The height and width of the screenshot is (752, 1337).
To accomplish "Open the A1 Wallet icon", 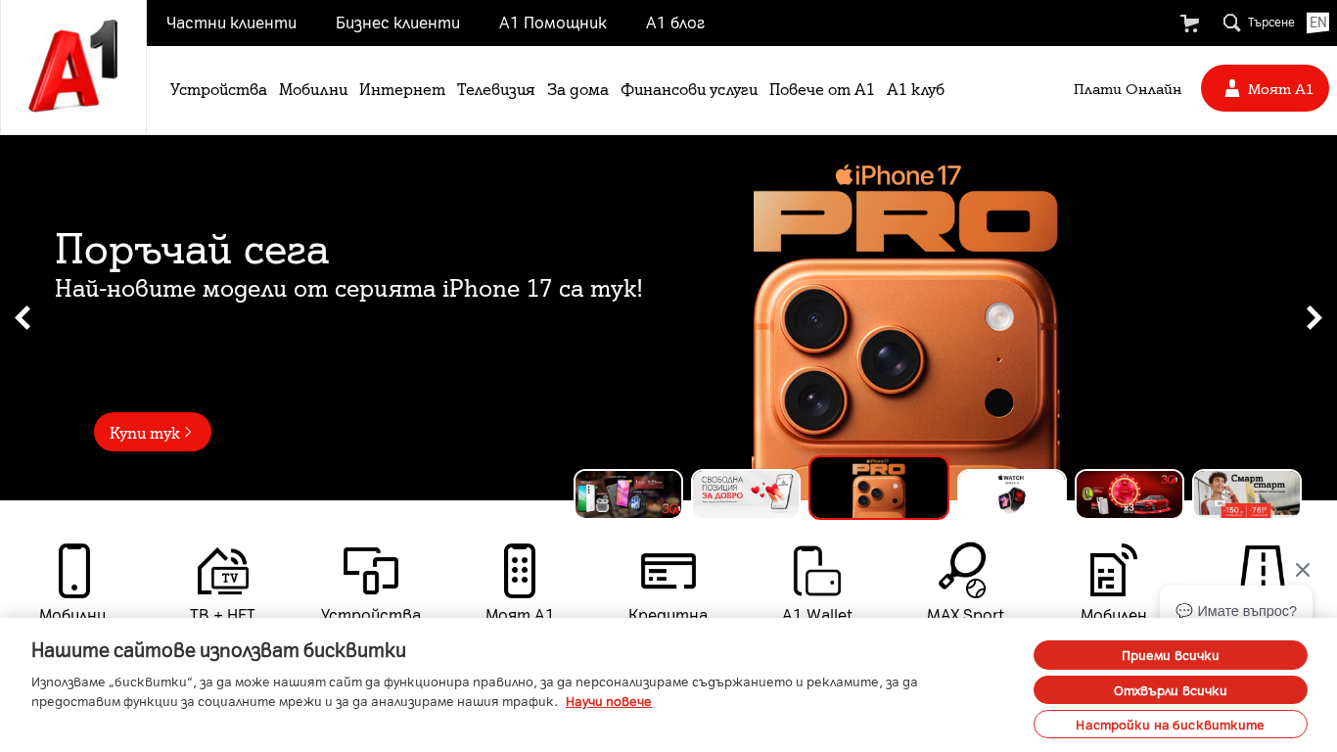I will pyautogui.click(x=817, y=571).
